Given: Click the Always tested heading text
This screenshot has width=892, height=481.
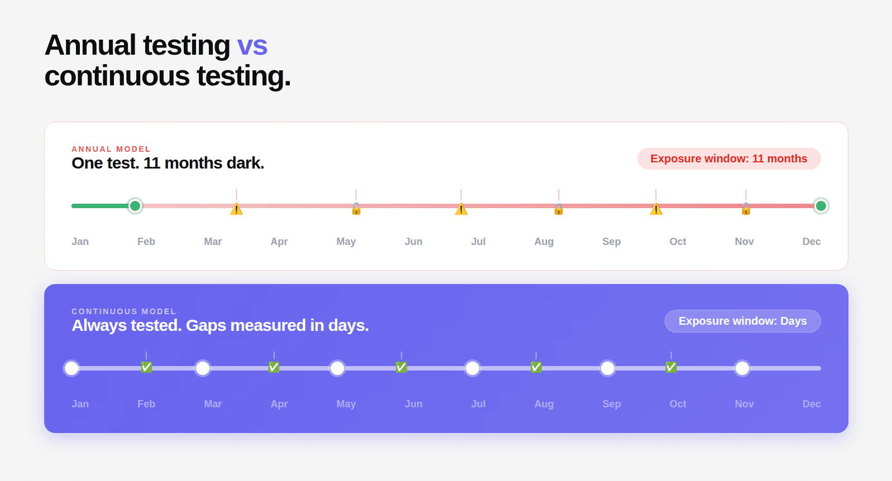Looking at the screenshot, I should (x=220, y=325).
